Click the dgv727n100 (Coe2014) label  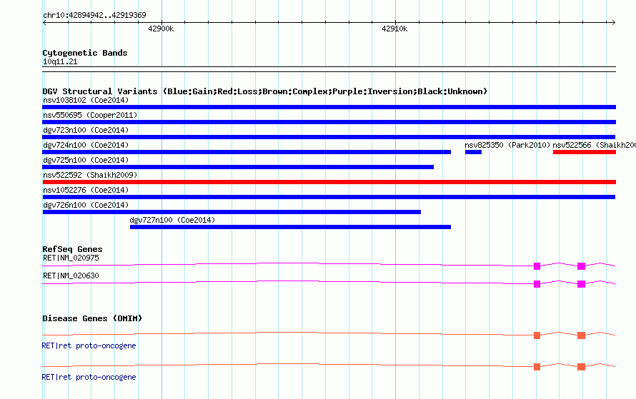(172, 220)
